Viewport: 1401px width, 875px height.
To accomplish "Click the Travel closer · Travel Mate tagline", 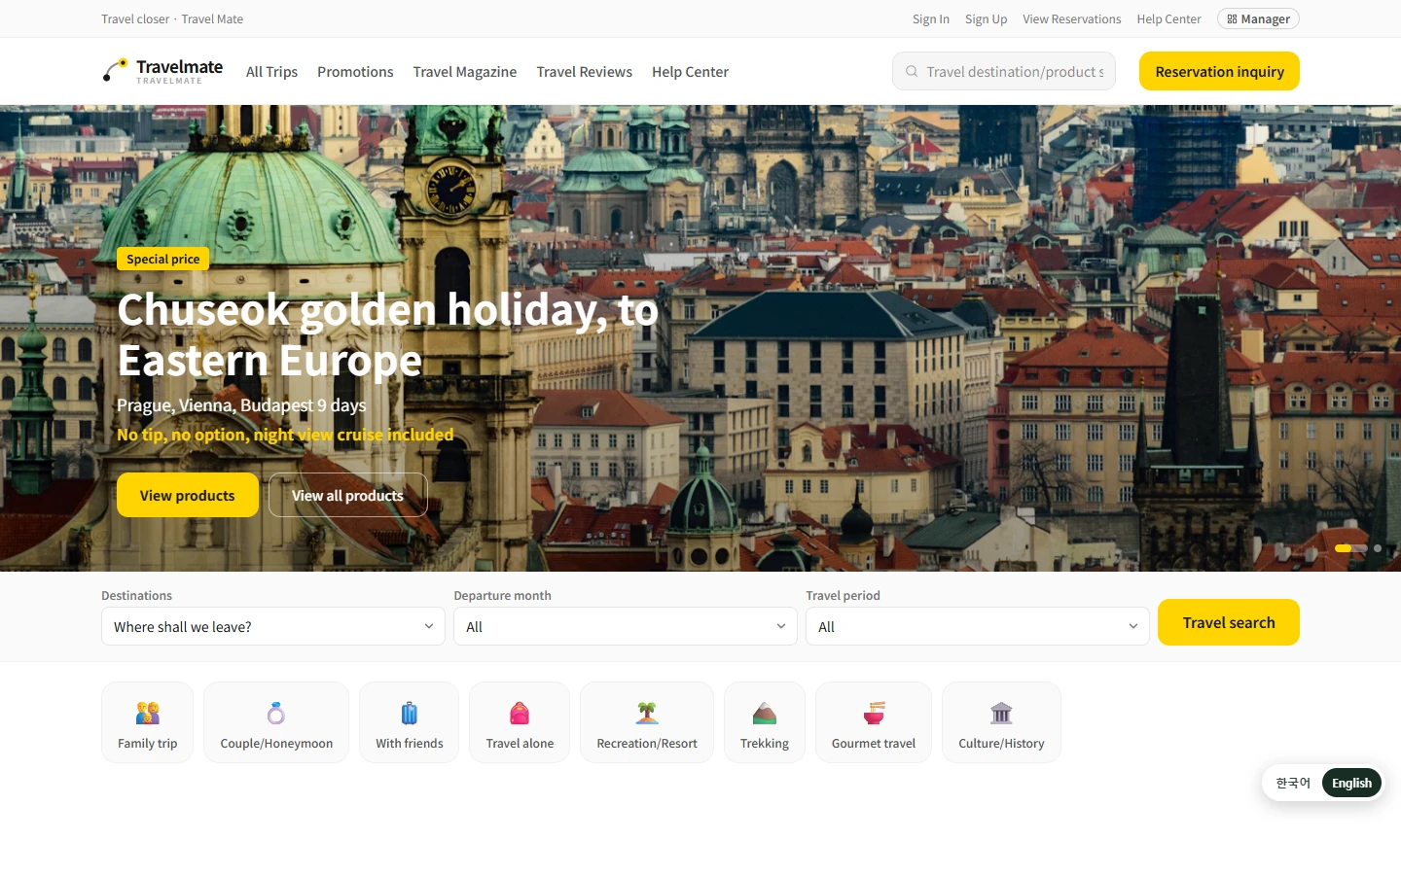I will pyautogui.click(x=172, y=19).
